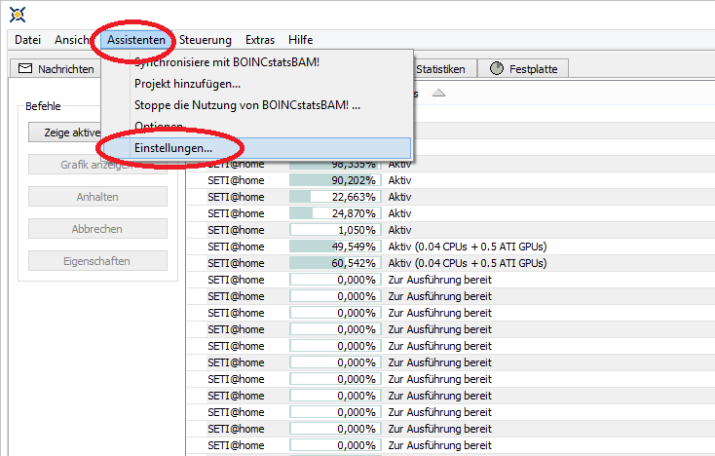Click the pie chart icon on Festplatte tab
Viewport: 715px width, 456px height.
[x=497, y=68]
